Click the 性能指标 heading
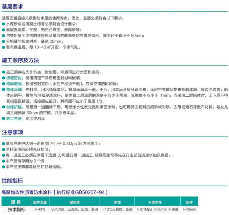229x215 pixels. pyautogui.click(x=12, y=181)
